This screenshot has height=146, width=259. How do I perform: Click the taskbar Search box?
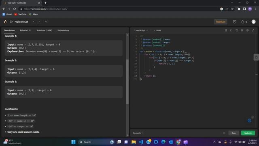tap(96, 142)
